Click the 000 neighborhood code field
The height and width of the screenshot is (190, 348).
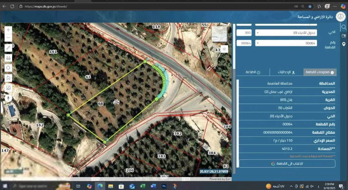[x=244, y=33]
